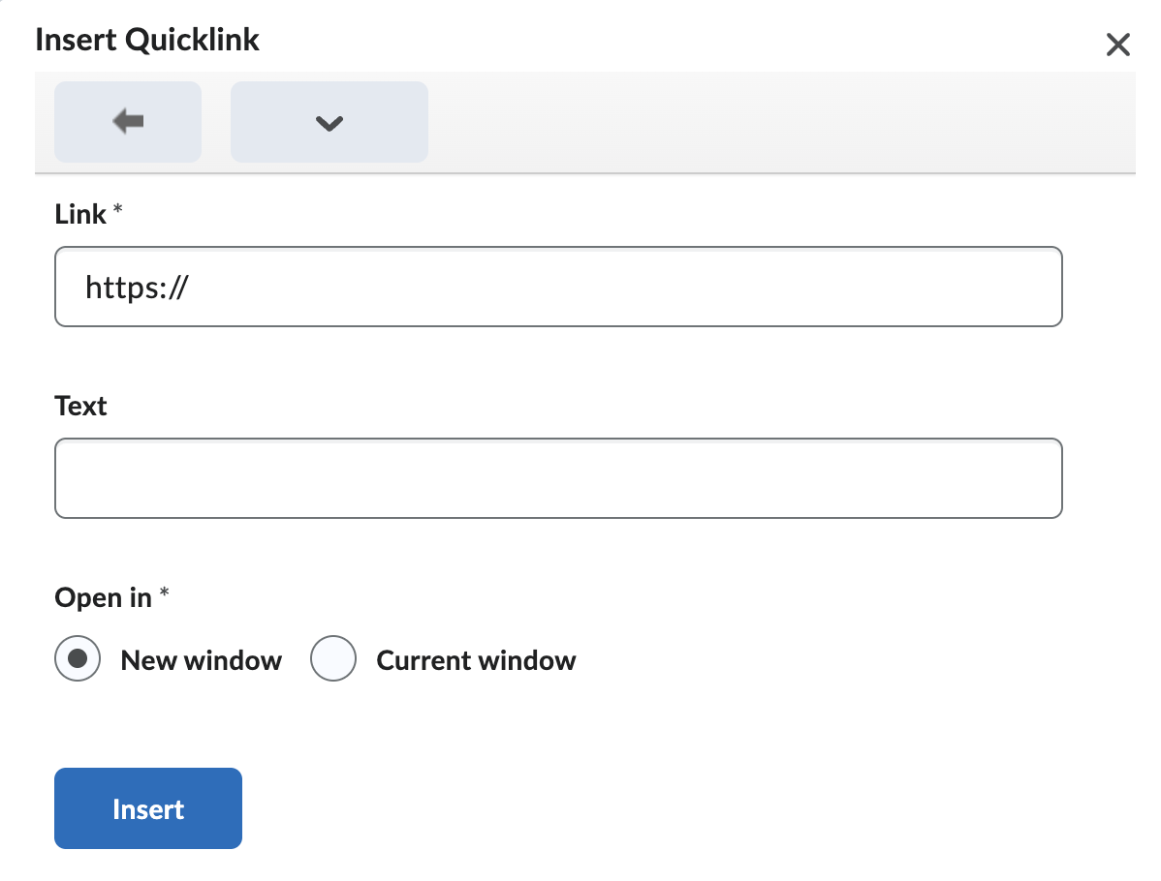
Task: Click the "Current window" option label
Action: tap(476, 660)
